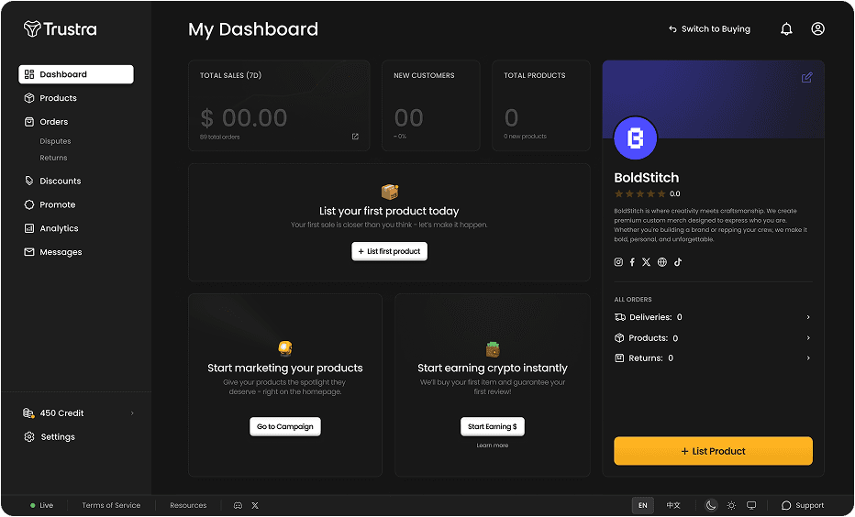Switch to light mode sun icon
Viewport: 855px width, 517px height.
731,506
